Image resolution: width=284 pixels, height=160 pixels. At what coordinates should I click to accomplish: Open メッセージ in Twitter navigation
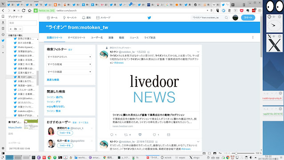103,18
